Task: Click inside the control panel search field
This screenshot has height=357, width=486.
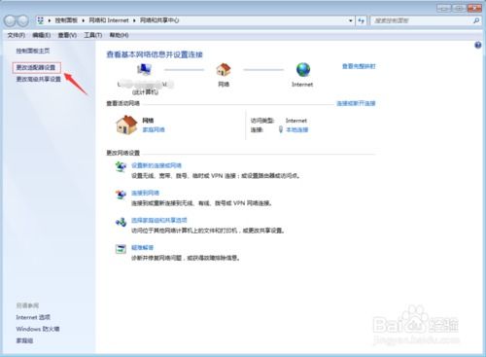Action: click(421, 20)
